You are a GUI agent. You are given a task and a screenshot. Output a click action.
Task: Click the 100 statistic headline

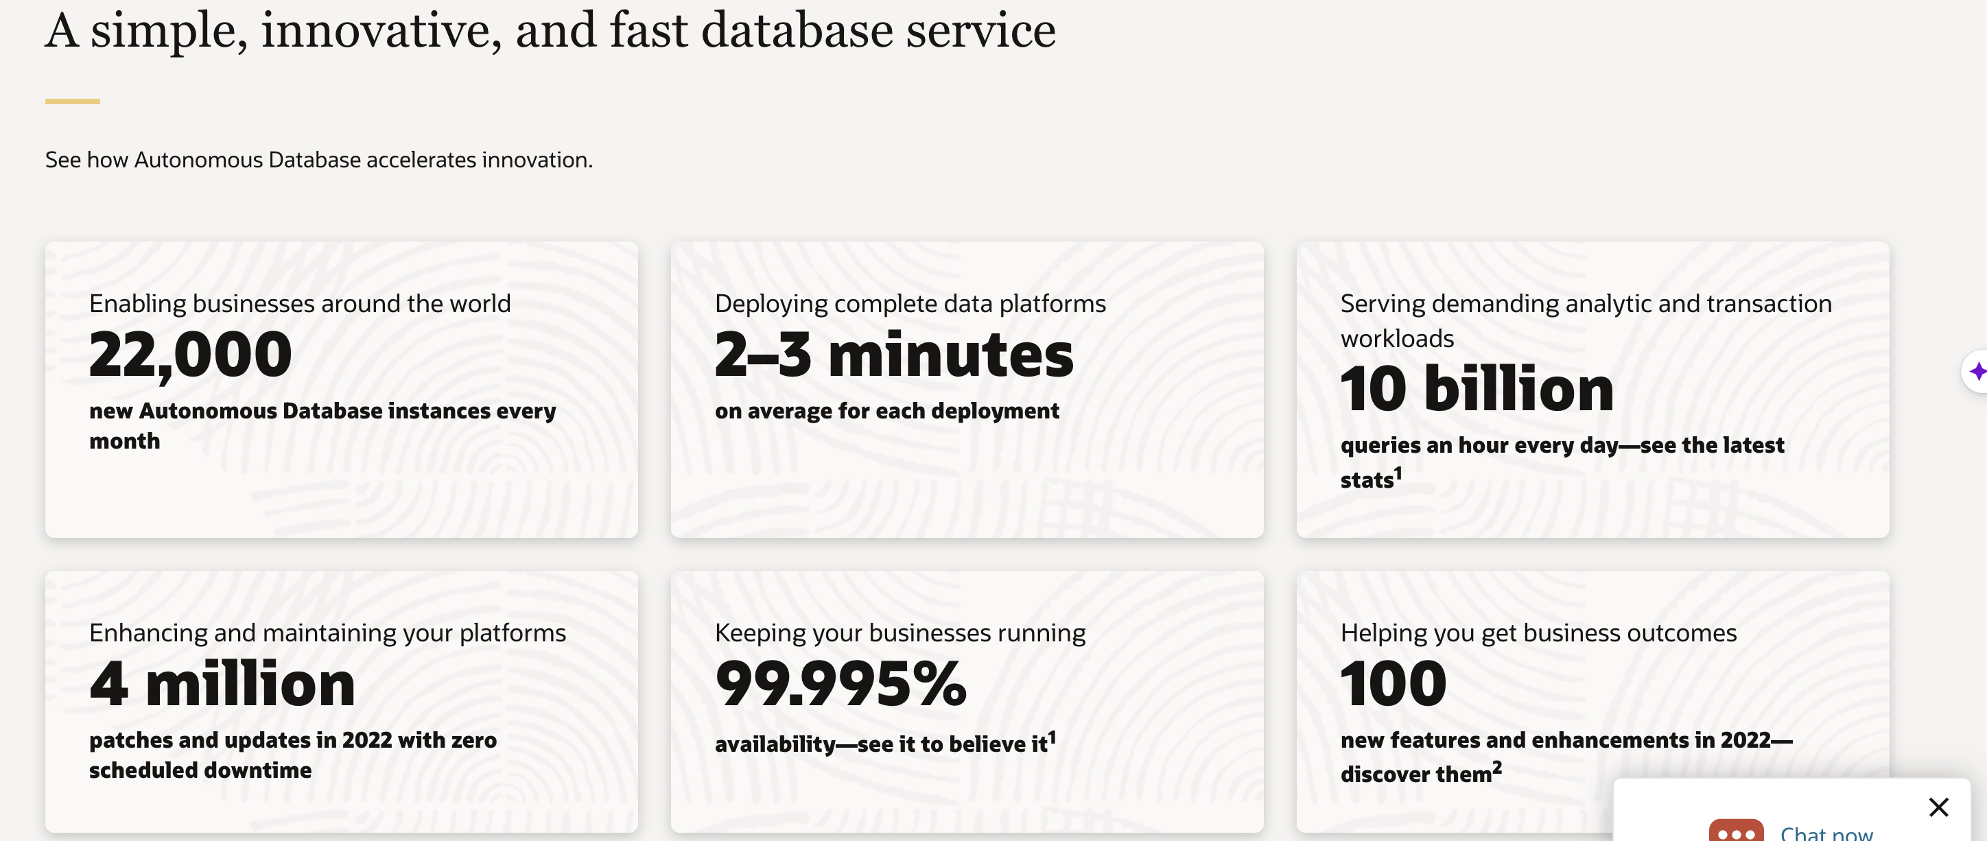[x=1393, y=684]
